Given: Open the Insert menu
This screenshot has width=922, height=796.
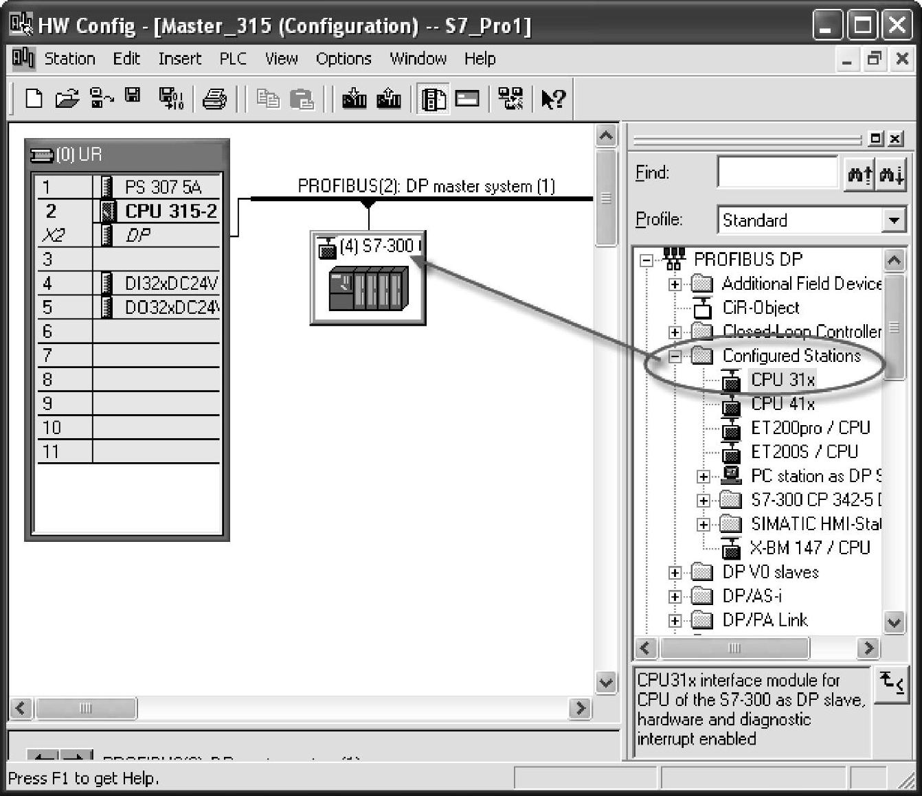Looking at the screenshot, I should click(180, 59).
